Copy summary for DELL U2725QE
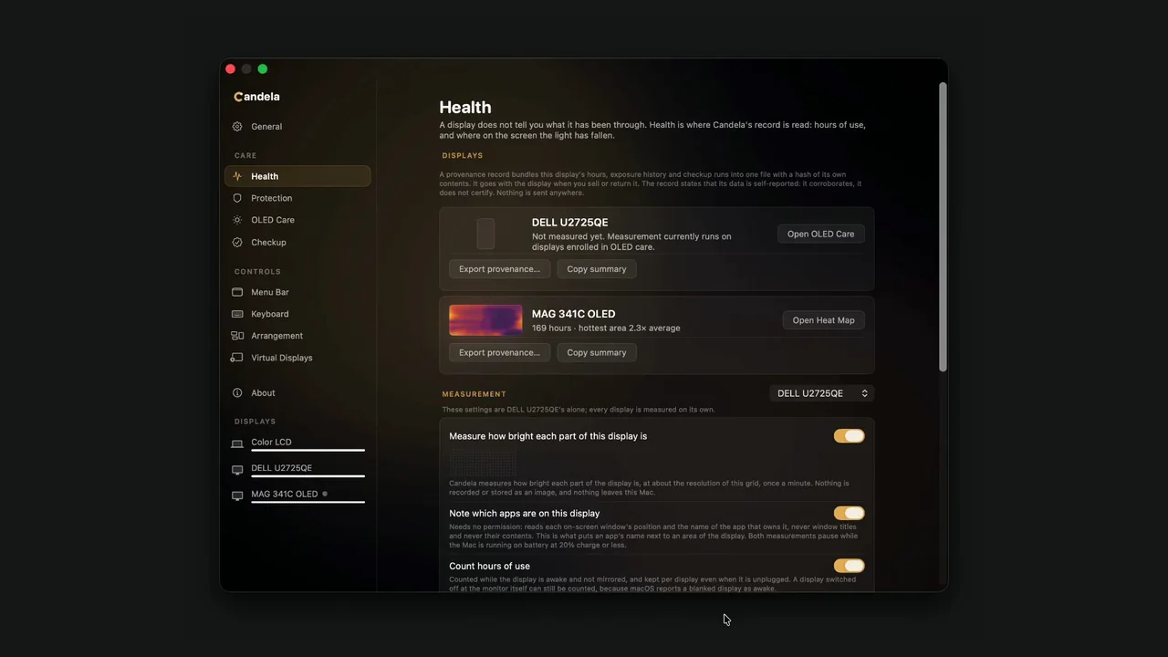Viewport: 1168px width, 657px height. (x=597, y=269)
